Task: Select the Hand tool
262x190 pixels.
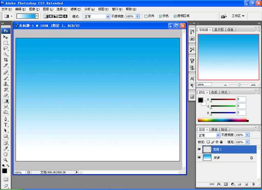Action: pyautogui.click(x=5, y=154)
